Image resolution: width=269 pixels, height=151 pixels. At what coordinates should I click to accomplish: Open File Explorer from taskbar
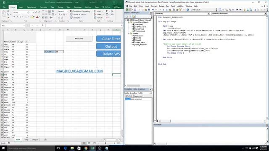coord(72,148)
